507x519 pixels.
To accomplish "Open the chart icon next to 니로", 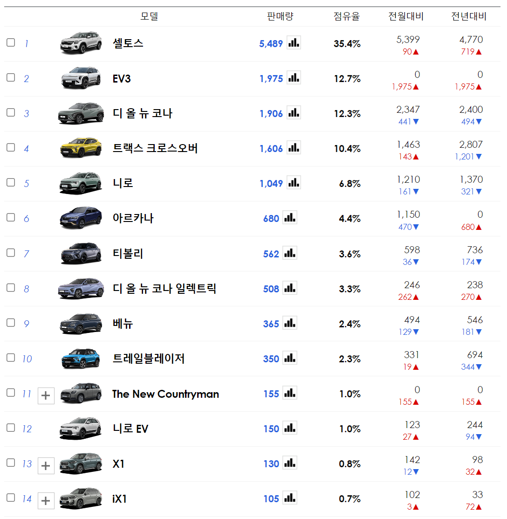I will tap(294, 183).
